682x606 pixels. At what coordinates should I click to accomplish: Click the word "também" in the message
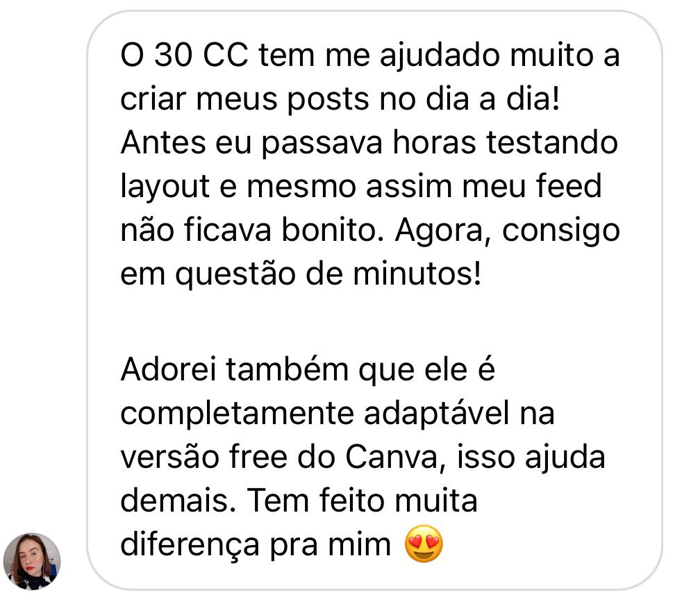288,369
